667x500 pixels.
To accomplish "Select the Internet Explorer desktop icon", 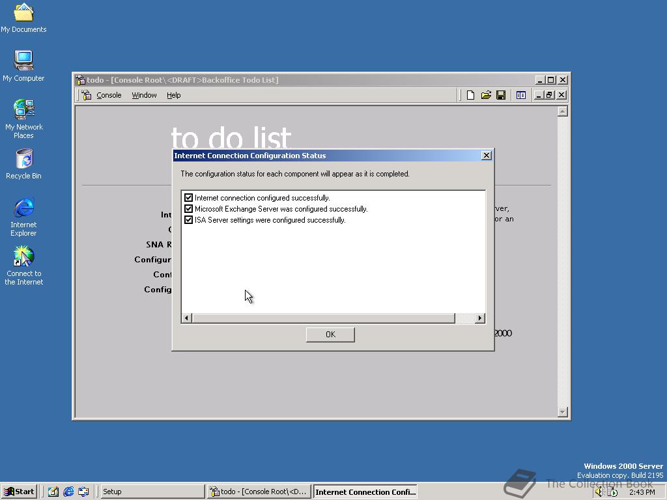I will [23, 217].
